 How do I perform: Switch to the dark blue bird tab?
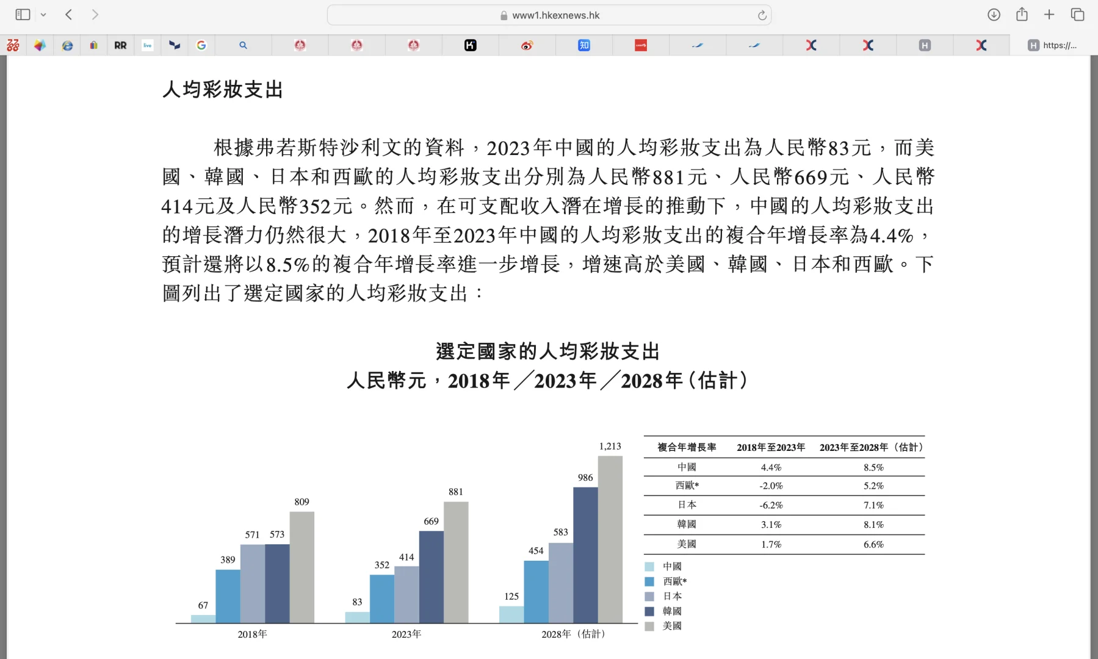pos(175,45)
